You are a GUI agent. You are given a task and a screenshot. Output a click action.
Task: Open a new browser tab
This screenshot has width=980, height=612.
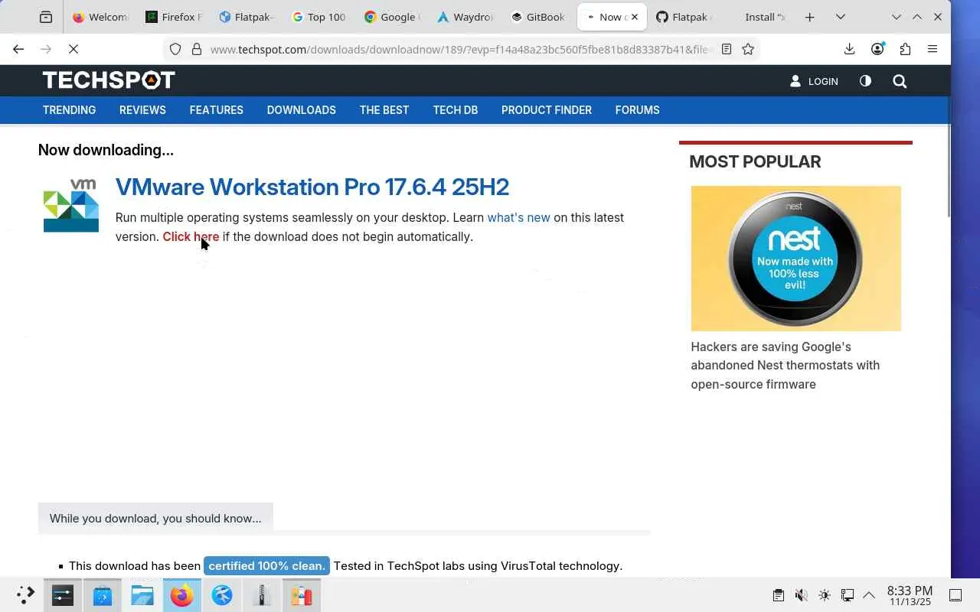pos(809,17)
